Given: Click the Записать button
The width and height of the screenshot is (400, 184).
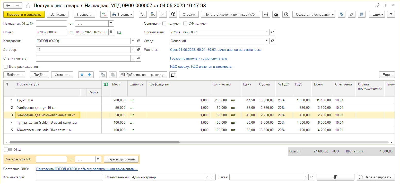Looking at the screenshot, I should click(58, 15).
